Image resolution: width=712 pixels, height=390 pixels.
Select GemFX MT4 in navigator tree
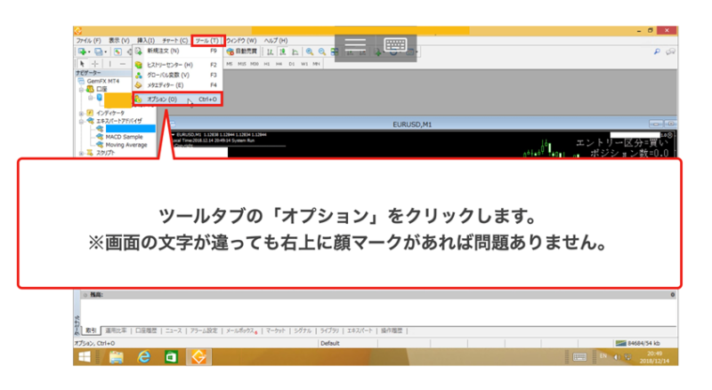(x=103, y=81)
